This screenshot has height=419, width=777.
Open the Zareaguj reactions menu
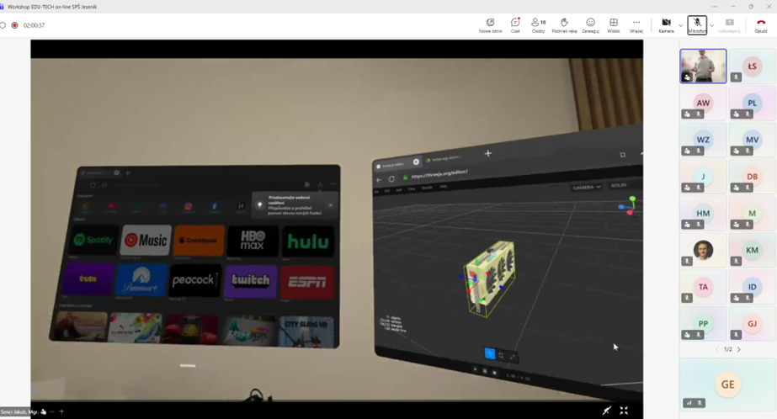click(590, 25)
